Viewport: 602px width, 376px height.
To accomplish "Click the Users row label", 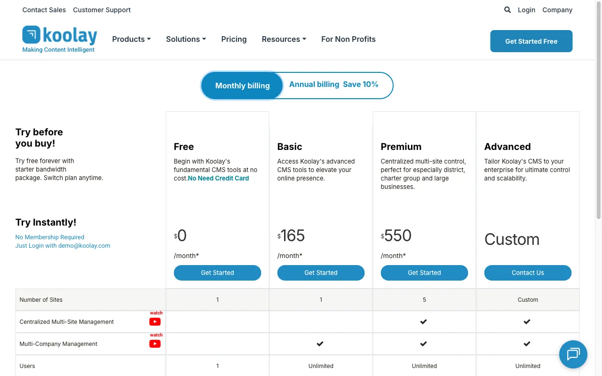I will 27,366.
